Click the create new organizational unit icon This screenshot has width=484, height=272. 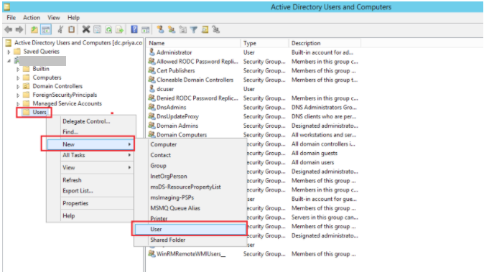tap(182, 29)
